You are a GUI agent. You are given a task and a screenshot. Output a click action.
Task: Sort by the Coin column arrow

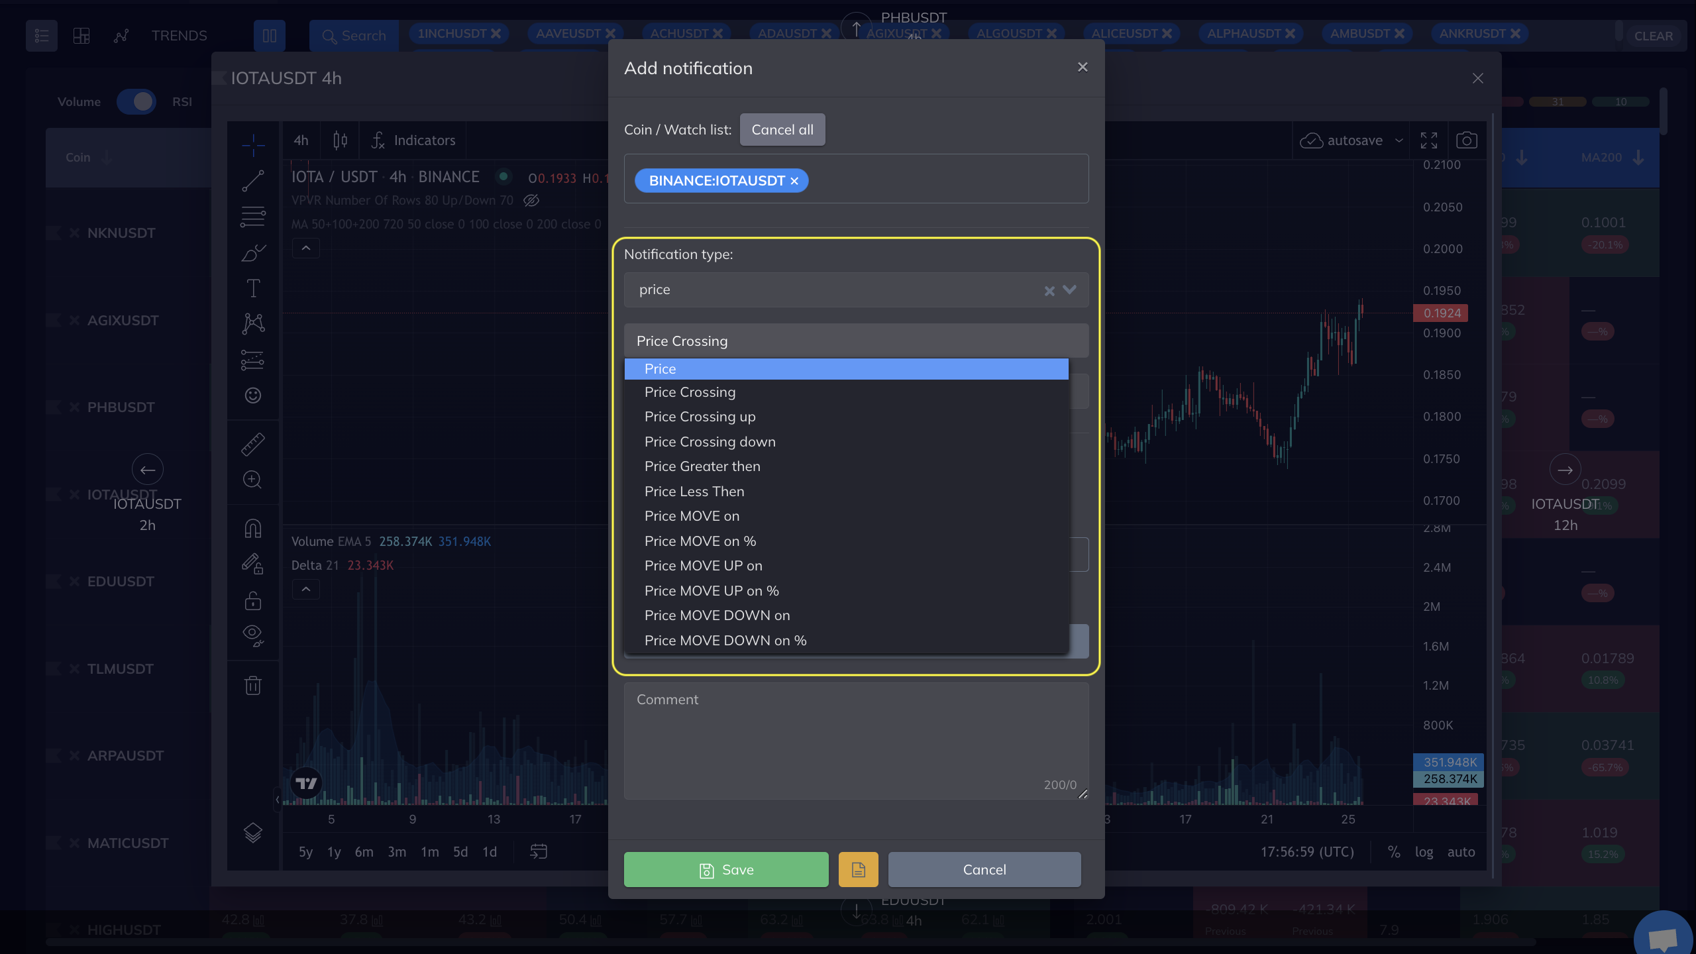(x=107, y=158)
